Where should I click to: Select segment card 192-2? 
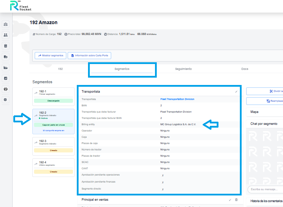tap(53, 121)
